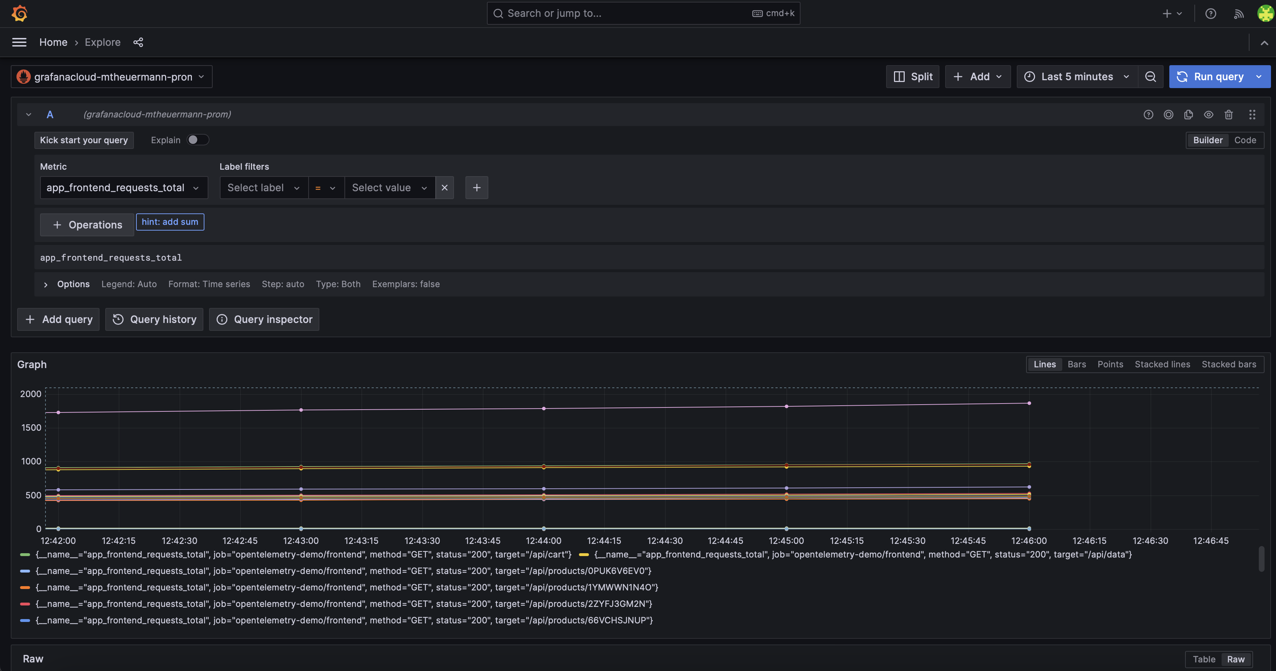This screenshot has height=671, width=1276.
Task: Open the news feed RSS icon
Action: 1238,13
